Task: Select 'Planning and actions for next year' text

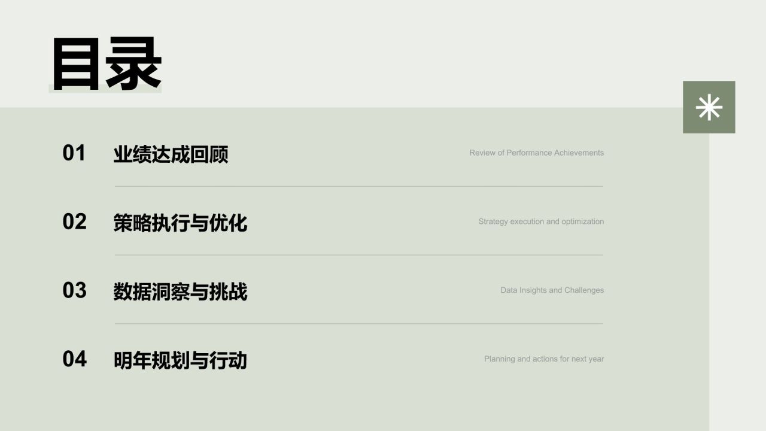Action: coord(543,359)
